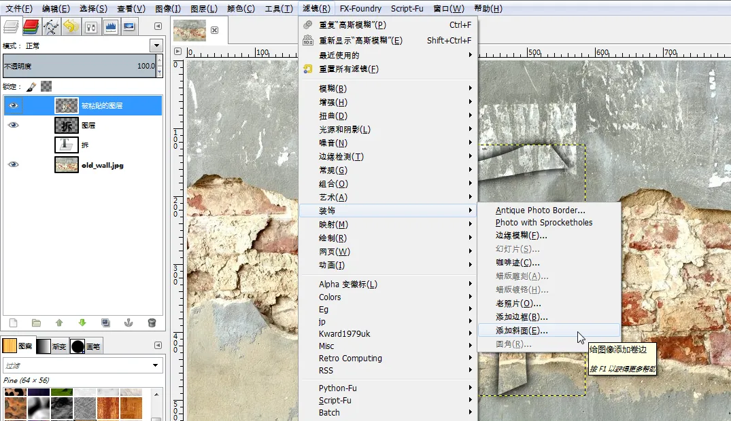The image size is (731, 421).
Task: Open the Tool Options tab icon
Action: click(91, 27)
